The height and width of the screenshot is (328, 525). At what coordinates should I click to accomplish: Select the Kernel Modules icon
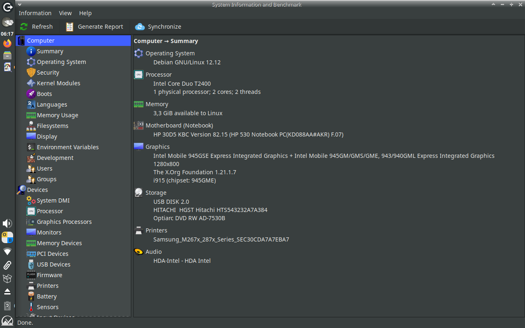pos(31,83)
